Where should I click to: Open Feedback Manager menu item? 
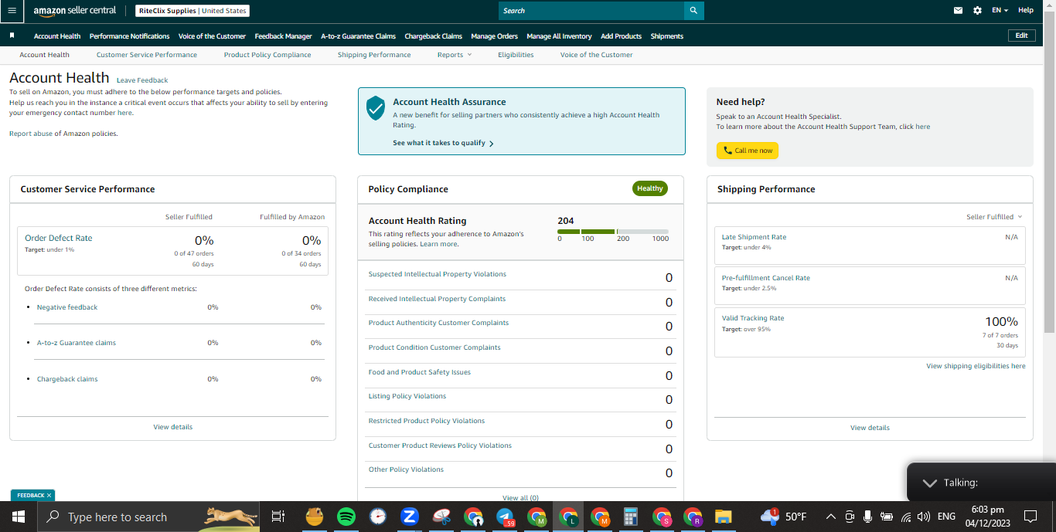pos(283,36)
